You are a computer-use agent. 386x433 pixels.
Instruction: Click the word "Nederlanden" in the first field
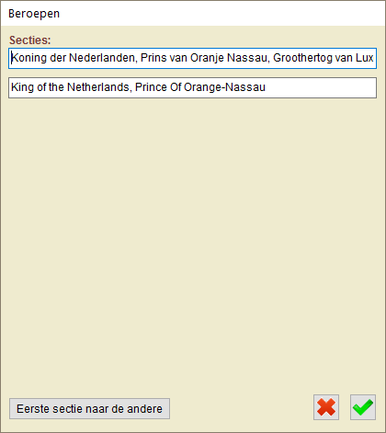pyautogui.click(x=103, y=58)
